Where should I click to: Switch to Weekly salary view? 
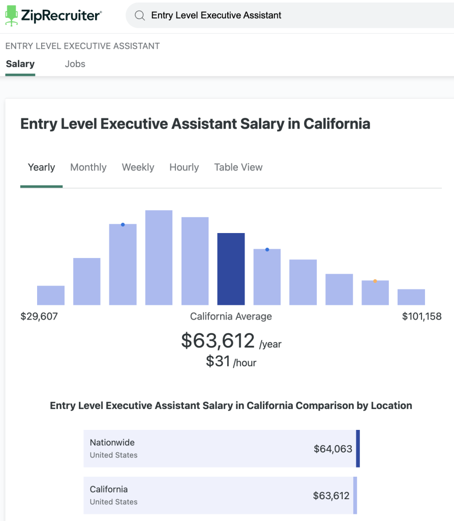click(x=138, y=167)
